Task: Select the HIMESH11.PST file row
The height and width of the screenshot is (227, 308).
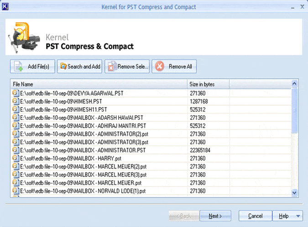Action: click(151, 109)
